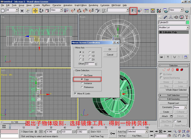Toggle the Percent Snap icon
Viewport: 191px width, 139px height.
tap(85, 11)
